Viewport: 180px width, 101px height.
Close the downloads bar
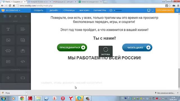[178, 93]
